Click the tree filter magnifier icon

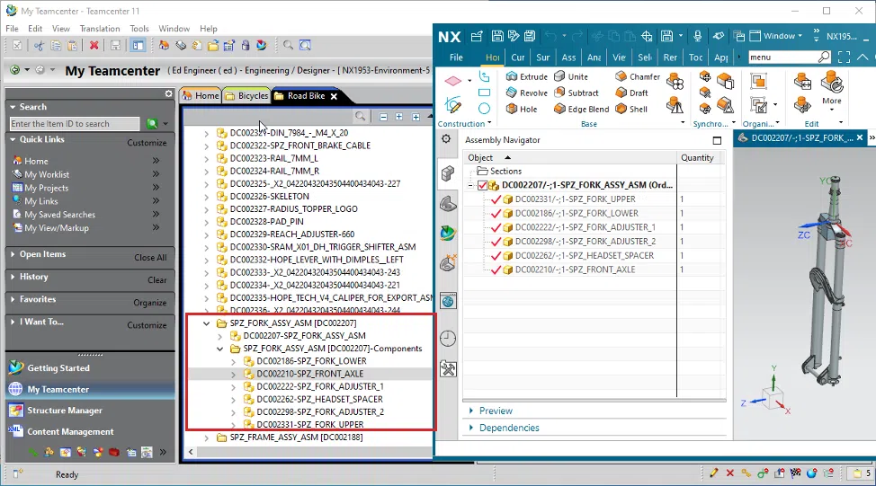coord(361,116)
